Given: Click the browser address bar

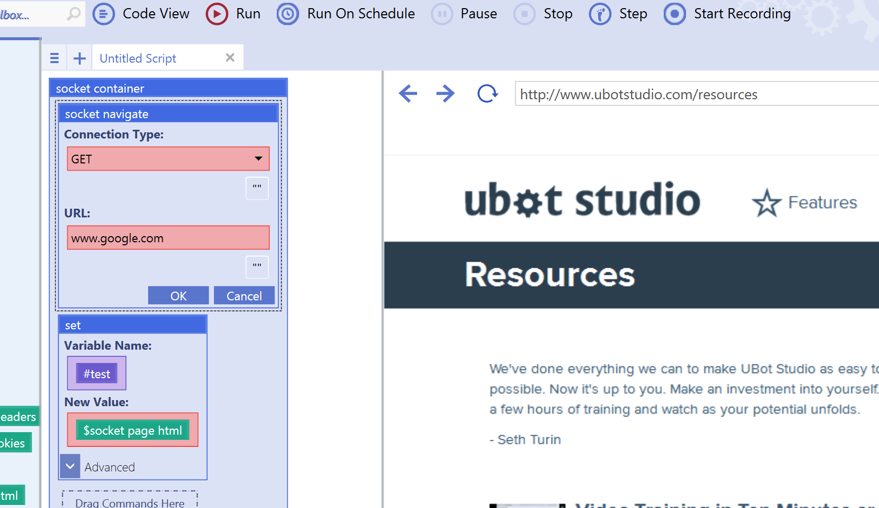Looking at the screenshot, I should click(x=697, y=94).
